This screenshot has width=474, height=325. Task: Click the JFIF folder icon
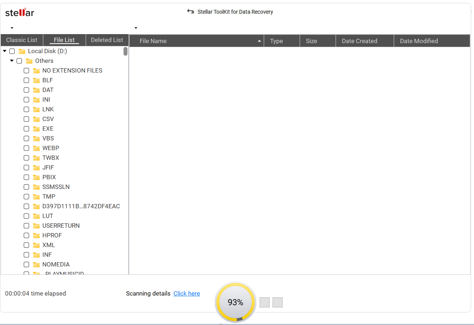tap(36, 168)
